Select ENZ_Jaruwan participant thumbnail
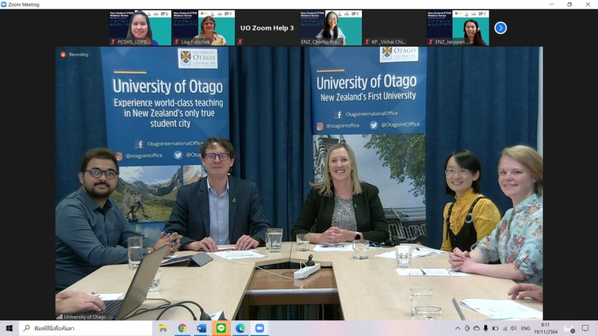Image resolution: width=598 pixels, height=336 pixels. tap(458, 28)
